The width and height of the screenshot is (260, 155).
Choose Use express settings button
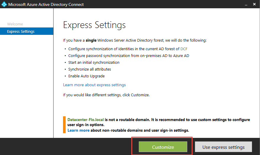point(223,147)
